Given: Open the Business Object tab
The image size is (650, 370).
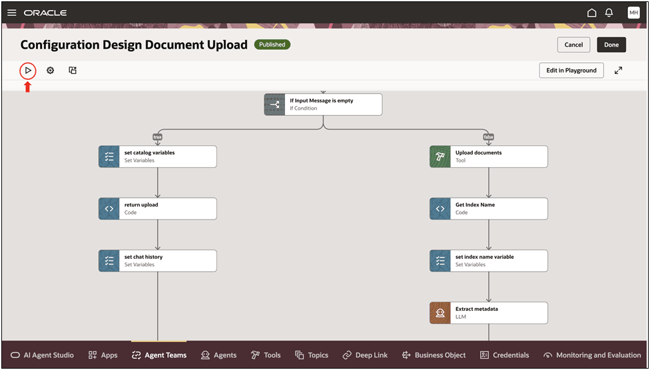Looking at the screenshot, I should [434, 355].
